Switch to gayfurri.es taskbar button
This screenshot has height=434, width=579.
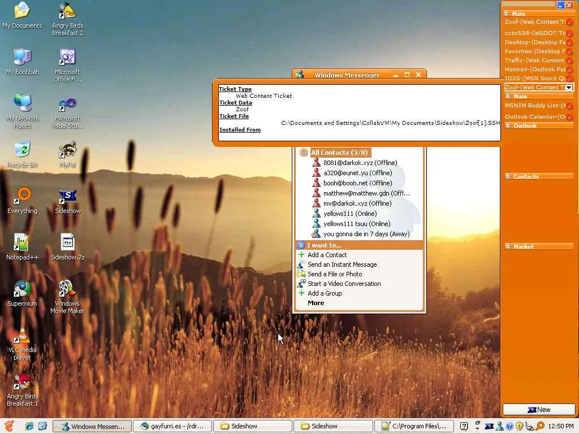(x=172, y=426)
